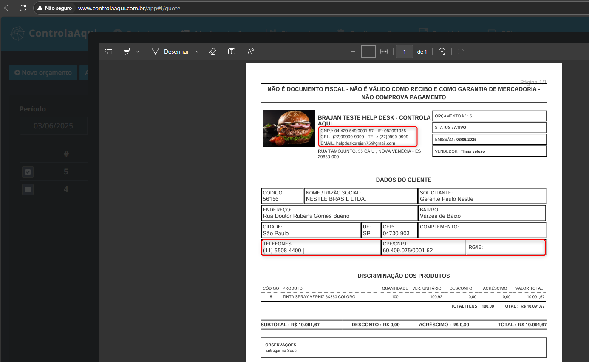The image size is (589, 362).
Task: Rotate the PDF page clockwise
Action: [442, 51]
